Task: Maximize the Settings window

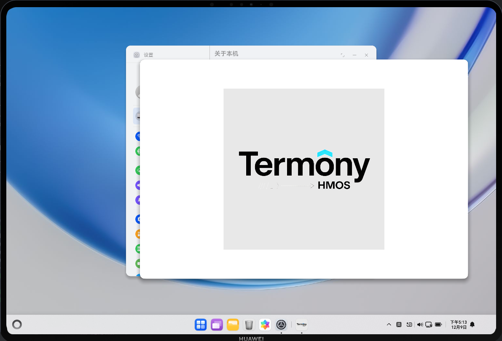Action: tap(343, 55)
